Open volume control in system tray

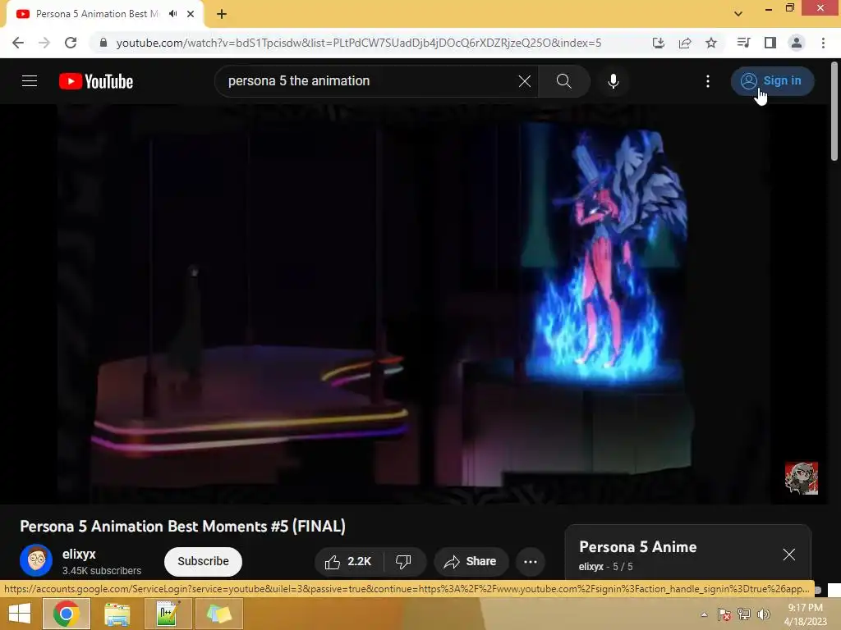click(x=763, y=614)
